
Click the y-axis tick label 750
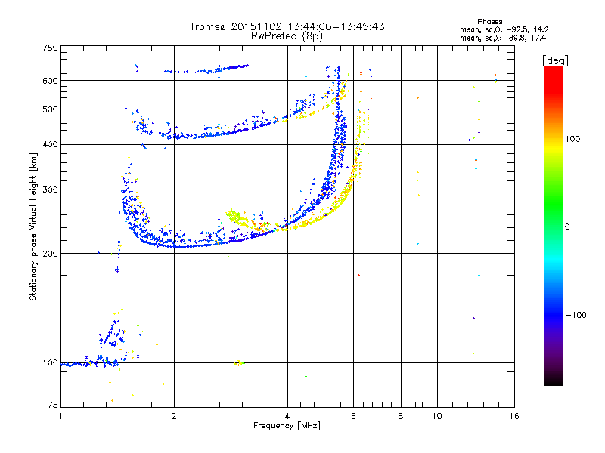50,48
